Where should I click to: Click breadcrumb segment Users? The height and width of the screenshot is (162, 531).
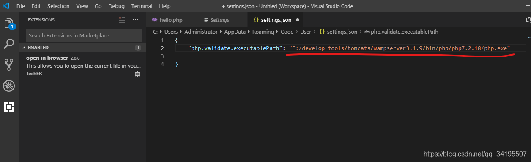click(171, 32)
